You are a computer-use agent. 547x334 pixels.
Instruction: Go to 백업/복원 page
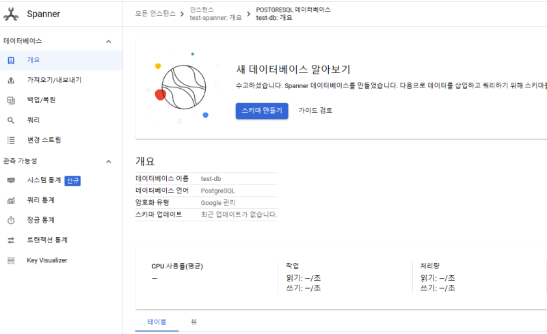click(61, 100)
